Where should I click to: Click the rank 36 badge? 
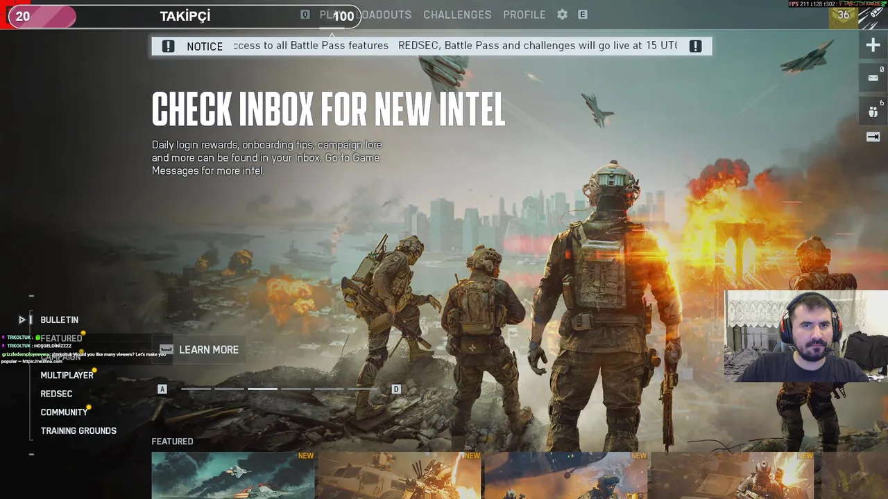click(x=843, y=15)
